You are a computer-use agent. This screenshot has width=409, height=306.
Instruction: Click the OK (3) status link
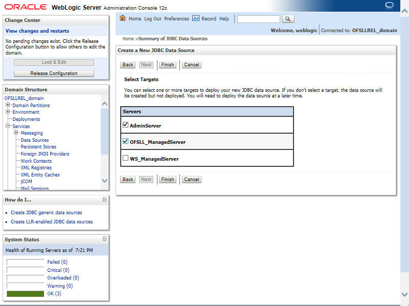pyautogui.click(x=54, y=294)
